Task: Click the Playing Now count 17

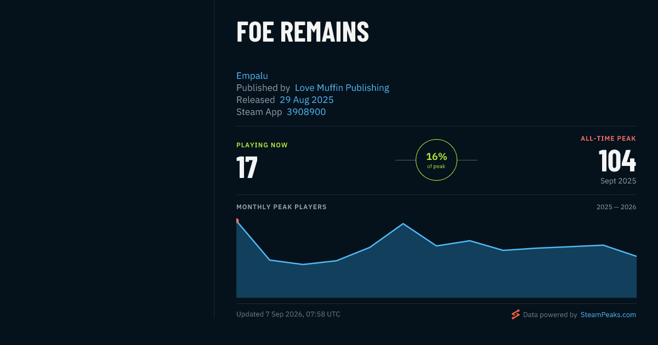Action: pyautogui.click(x=247, y=168)
